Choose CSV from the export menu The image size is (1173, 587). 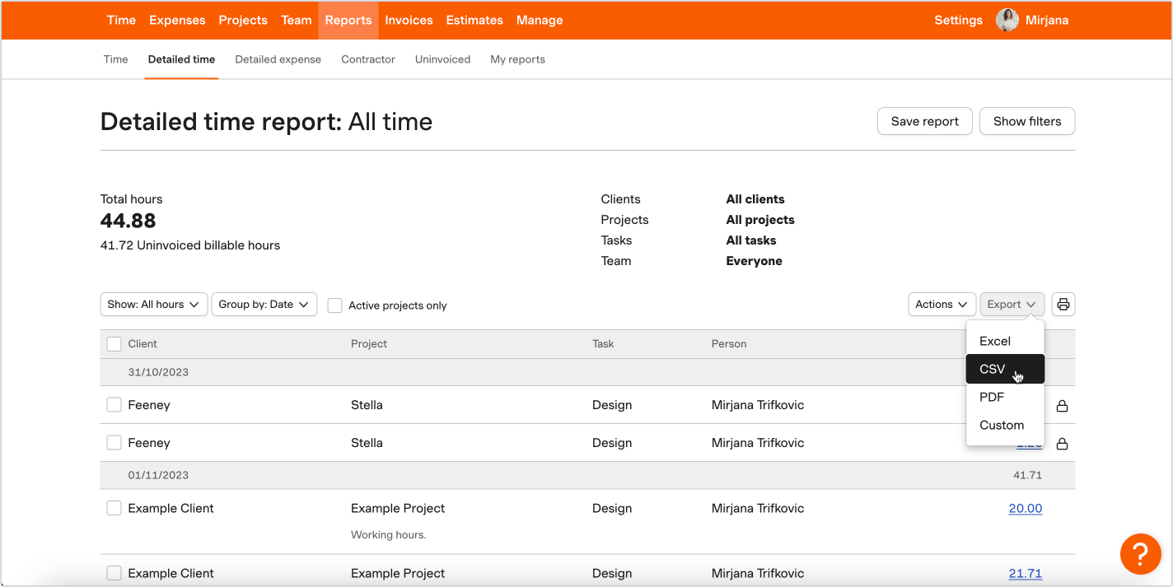pyautogui.click(x=993, y=370)
